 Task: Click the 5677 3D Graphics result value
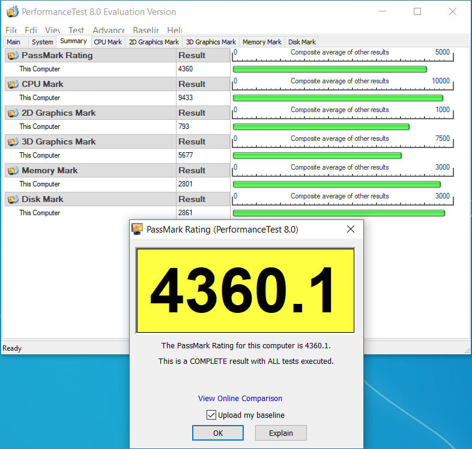(186, 155)
